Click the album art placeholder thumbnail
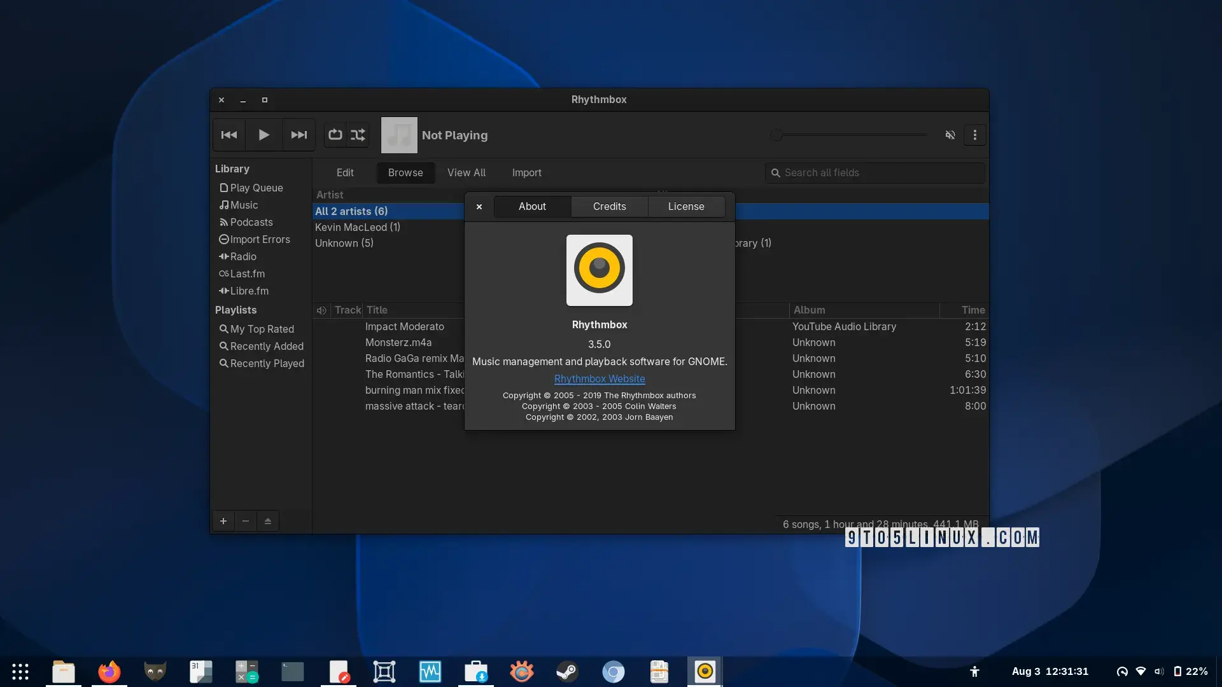 click(x=399, y=135)
